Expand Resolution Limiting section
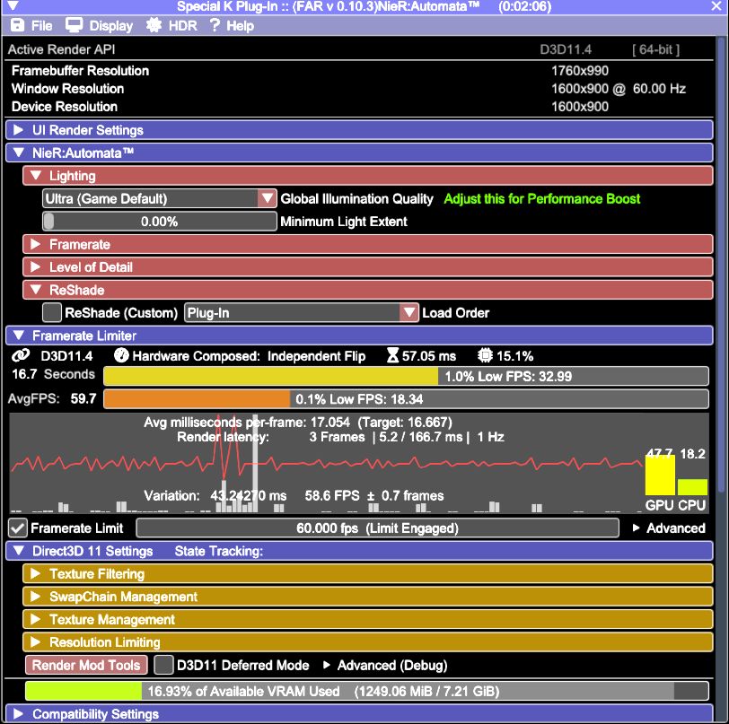The image size is (729, 724). 367,641
